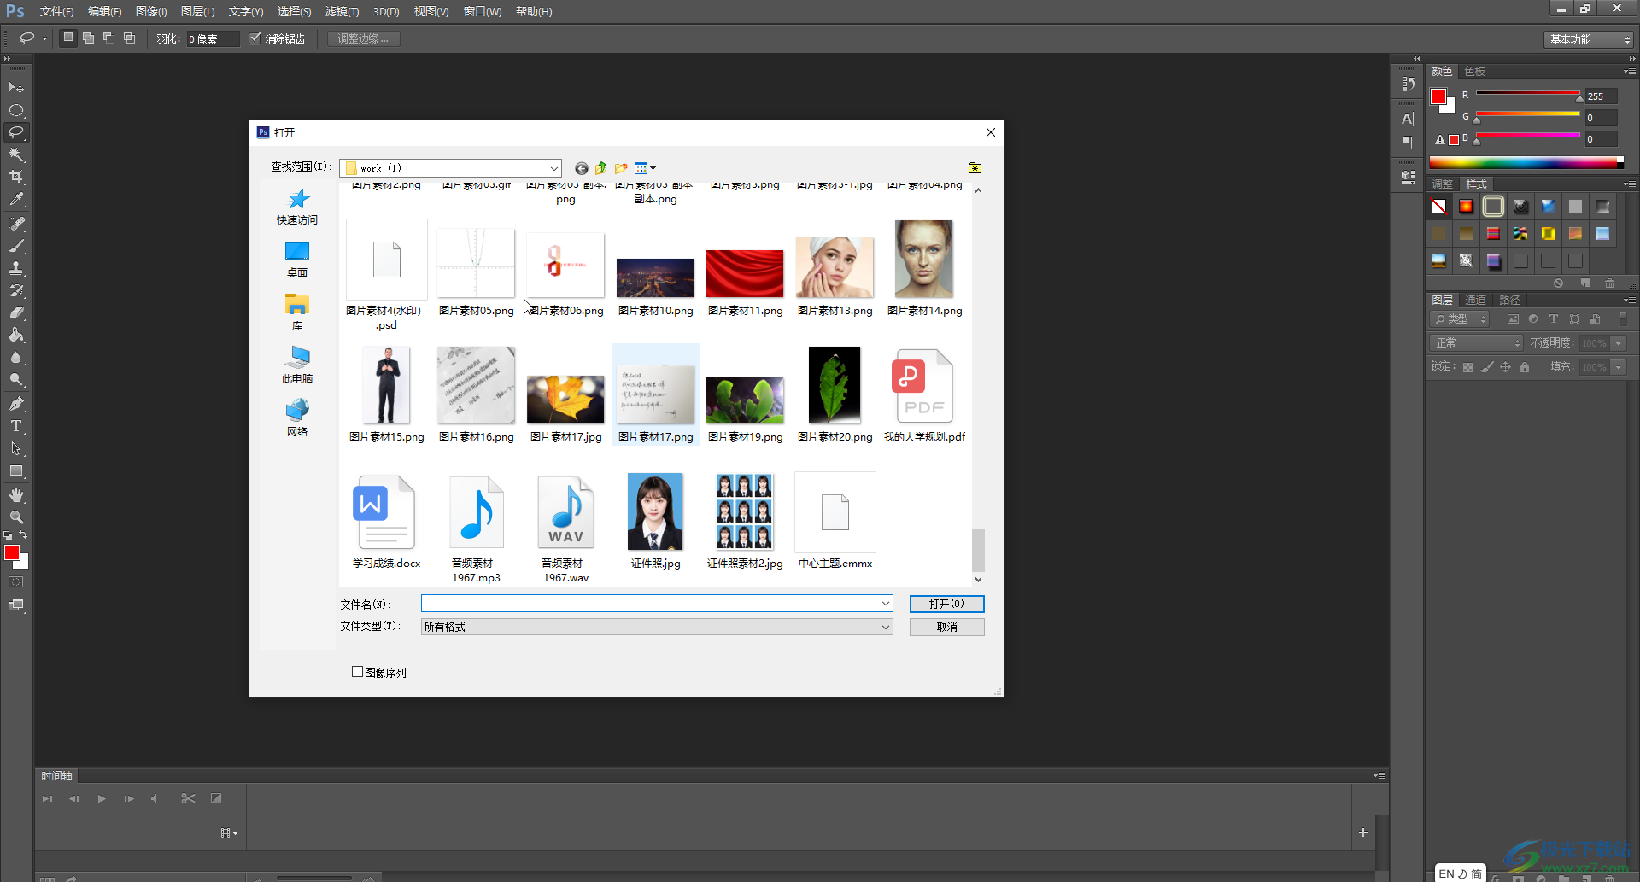Switch to the 调整 tab
The height and width of the screenshot is (882, 1640).
1442,184
